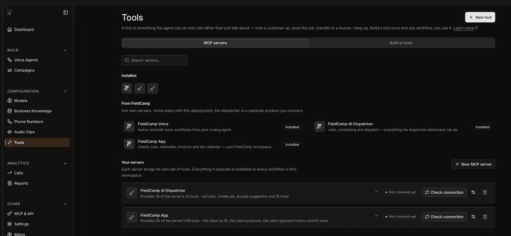Open Phone Numbers in the sidebar
The height and width of the screenshot is (236, 511).
[37, 121]
